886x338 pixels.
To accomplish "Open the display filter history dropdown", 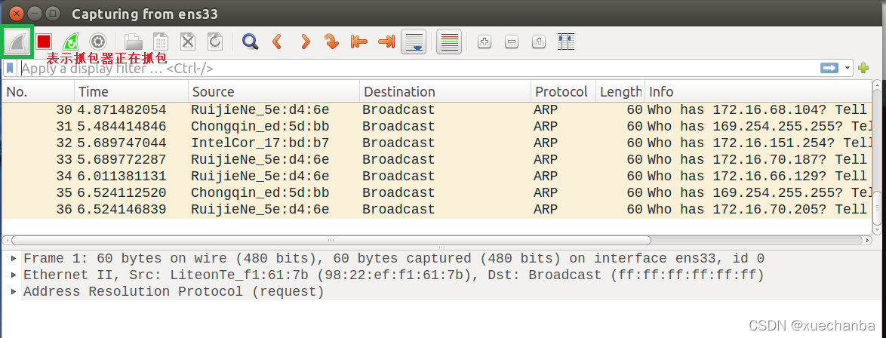I will (x=848, y=69).
